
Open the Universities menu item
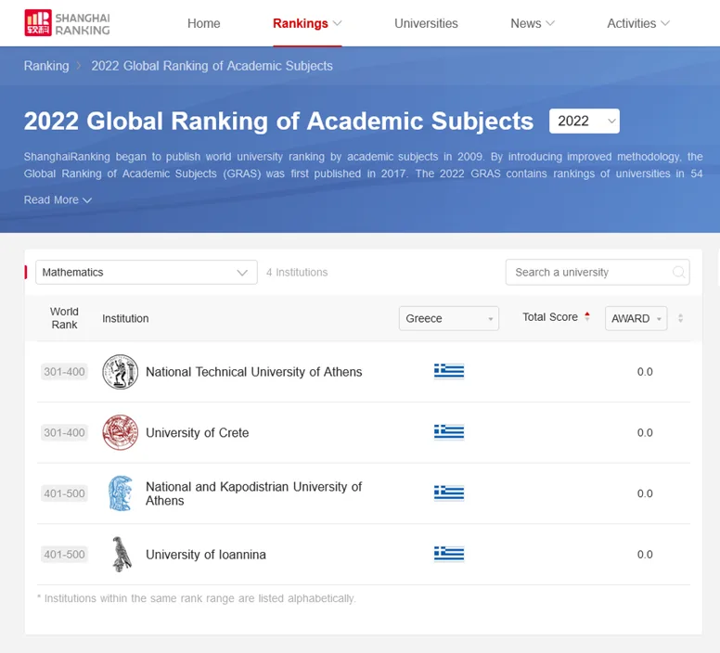[x=426, y=23]
